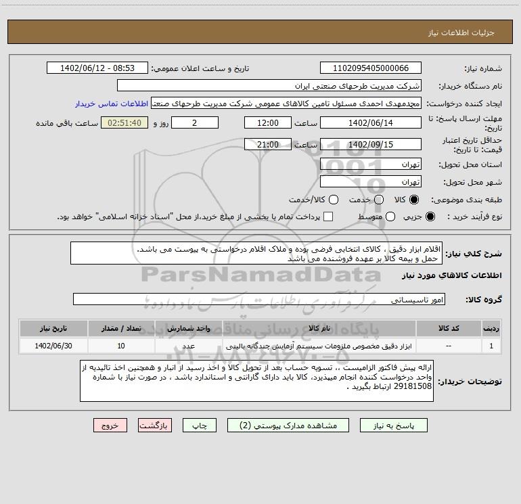Click the کد کالا column header
This screenshot has width=521, height=504.
pos(449,329)
